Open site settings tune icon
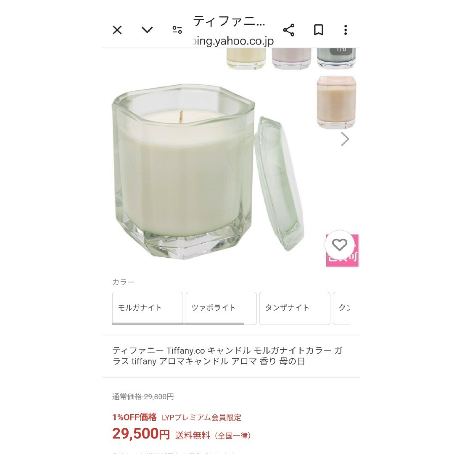Screen dimensions: 454x454 [x=177, y=29]
